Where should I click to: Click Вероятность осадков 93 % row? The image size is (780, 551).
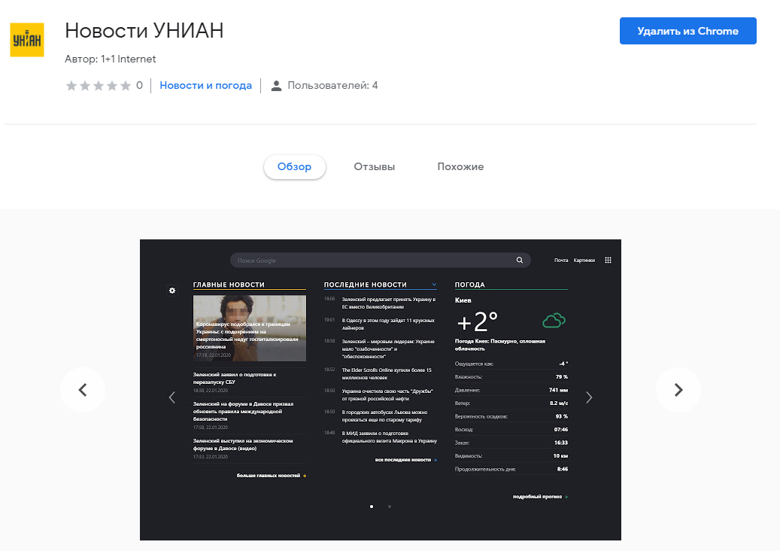[x=511, y=416]
